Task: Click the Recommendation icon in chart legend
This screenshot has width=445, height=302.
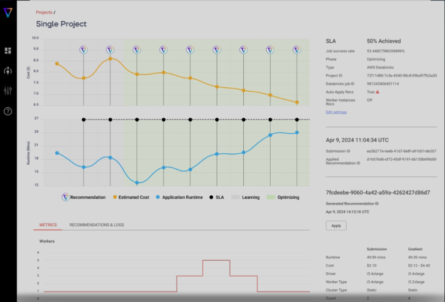Action: (x=66, y=197)
